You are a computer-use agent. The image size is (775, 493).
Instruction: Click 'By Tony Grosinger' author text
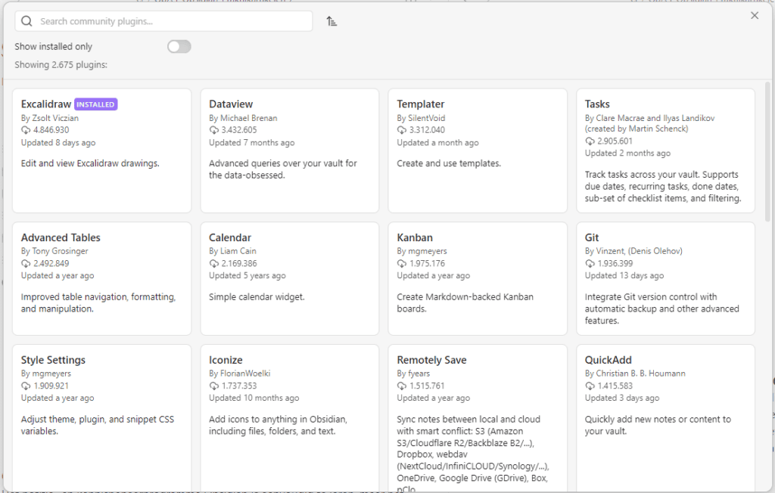click(54, 251)
